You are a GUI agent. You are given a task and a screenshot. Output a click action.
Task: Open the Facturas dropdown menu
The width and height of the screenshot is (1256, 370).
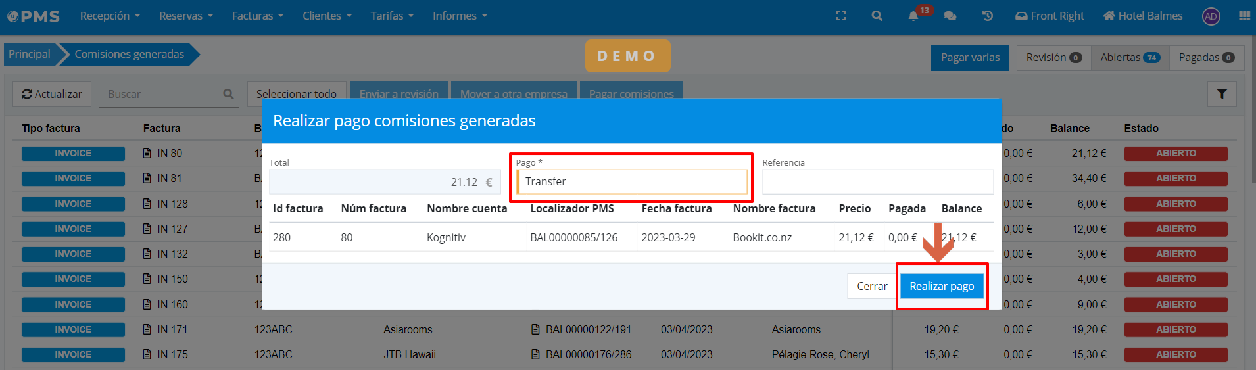point(257,16)
